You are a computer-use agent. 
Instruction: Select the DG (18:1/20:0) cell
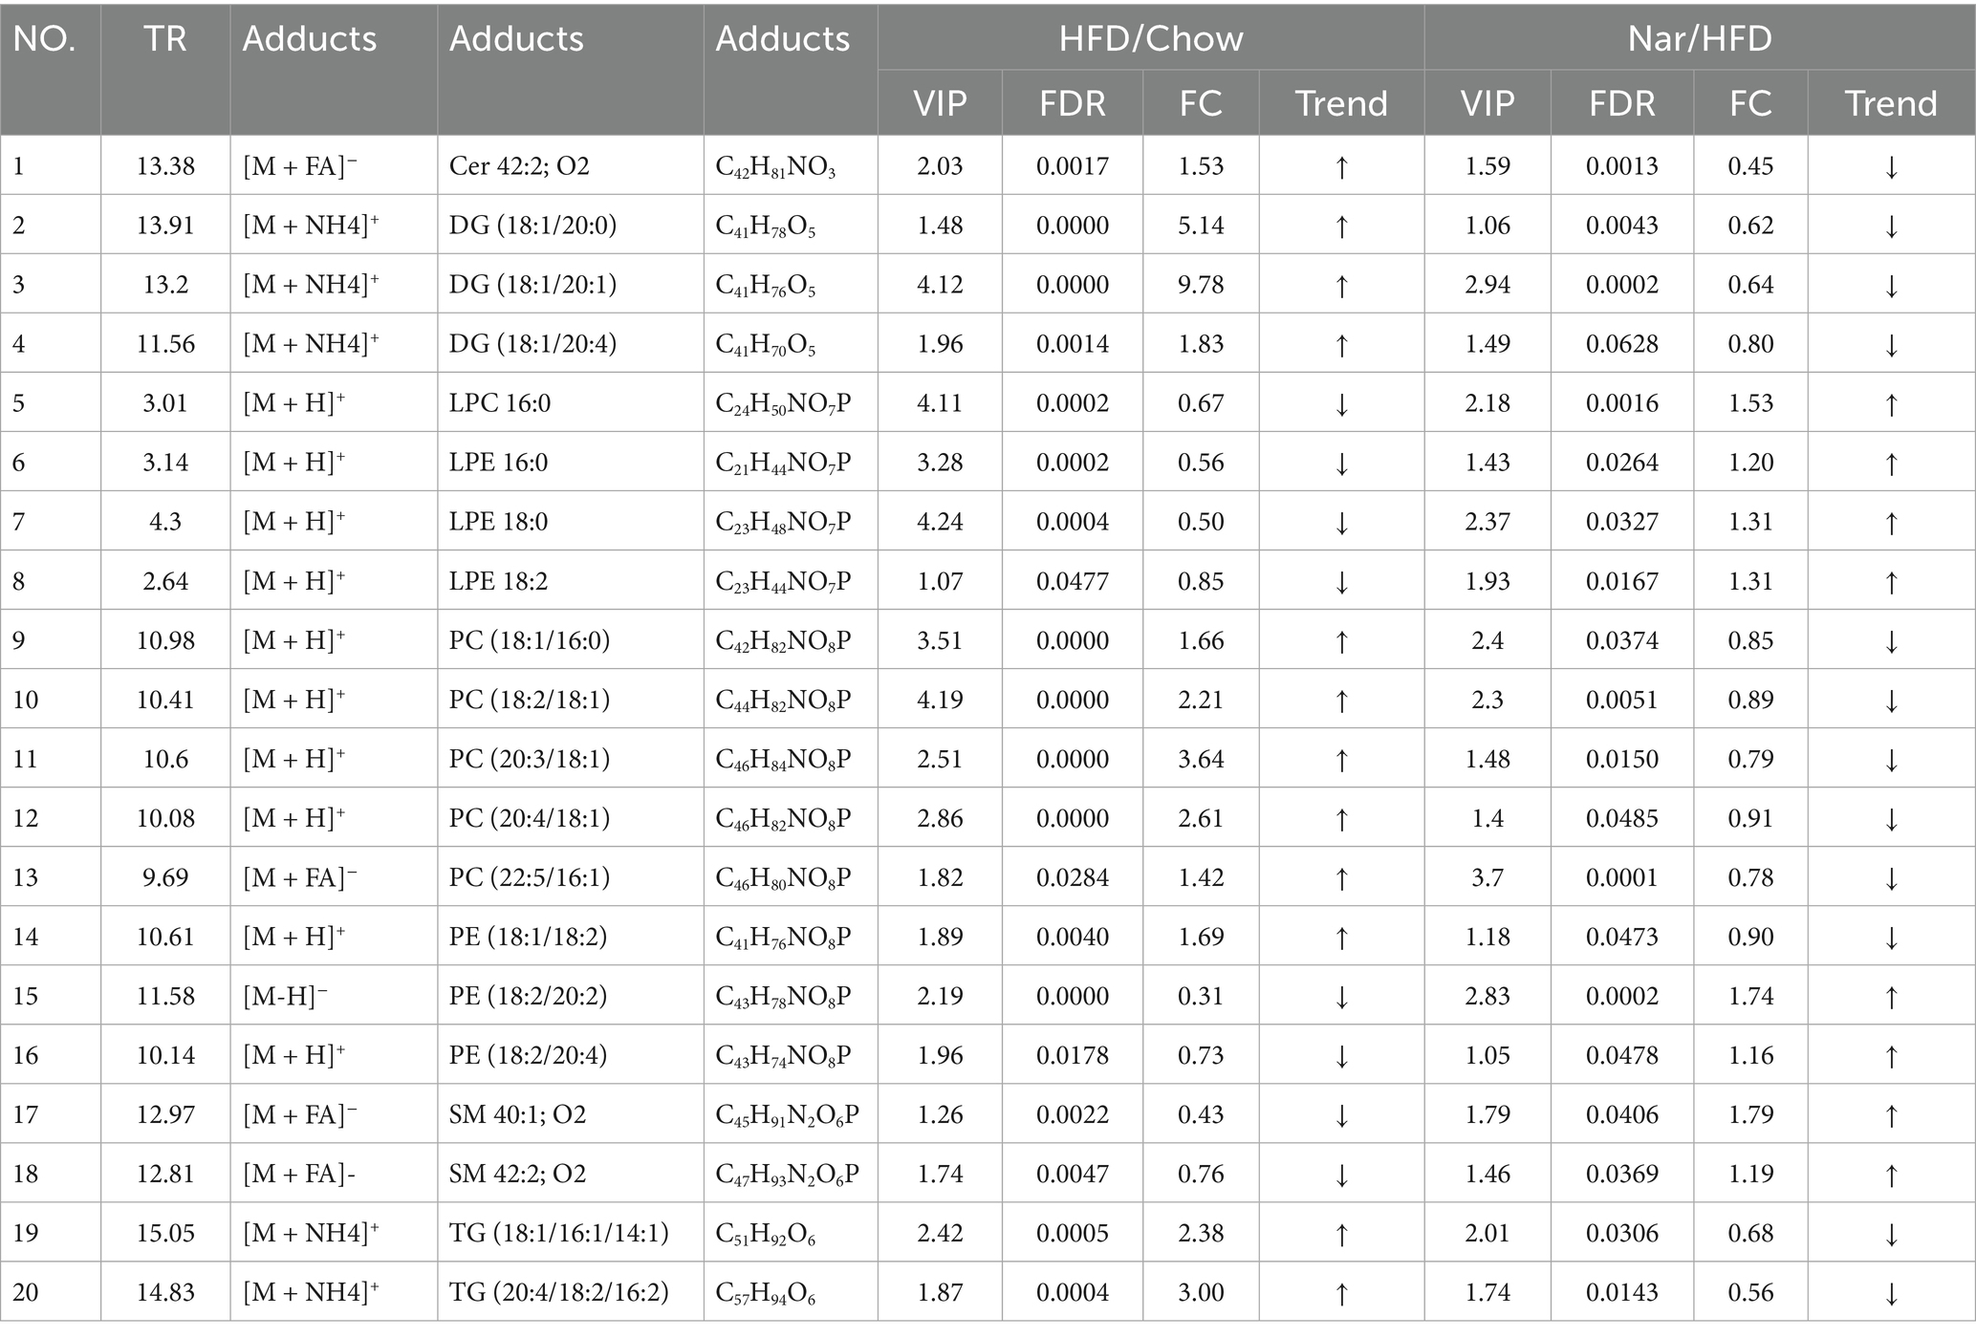pos(532,226)
